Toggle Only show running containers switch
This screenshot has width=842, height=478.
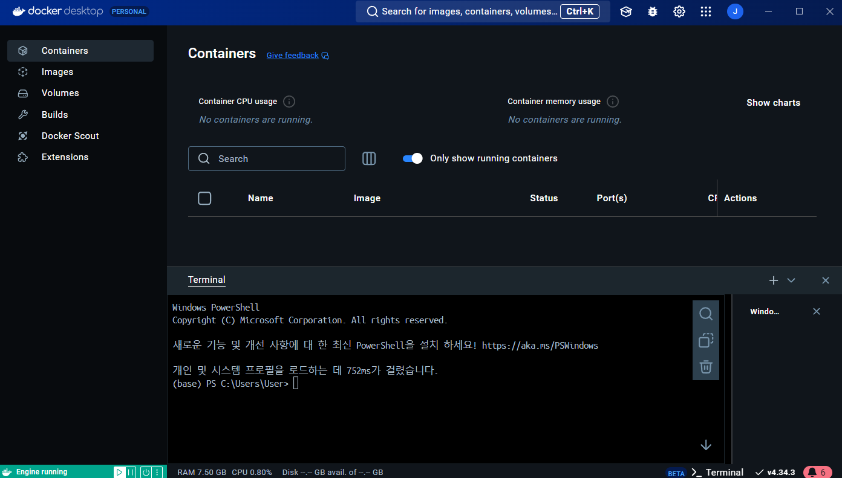[x=413, y=158]
